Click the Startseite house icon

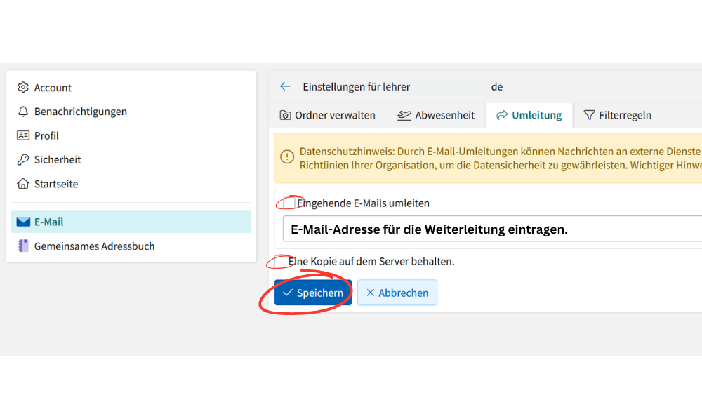click(23, 184)
